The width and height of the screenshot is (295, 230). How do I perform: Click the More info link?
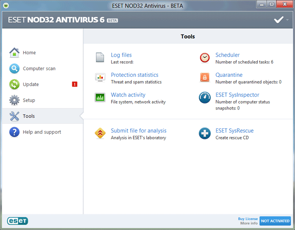coord(248,224)
